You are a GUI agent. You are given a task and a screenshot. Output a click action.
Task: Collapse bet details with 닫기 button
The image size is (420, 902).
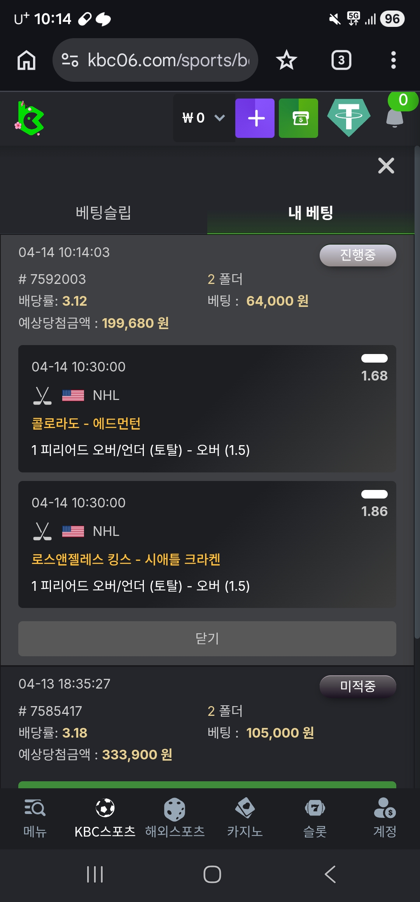point(207,638)
